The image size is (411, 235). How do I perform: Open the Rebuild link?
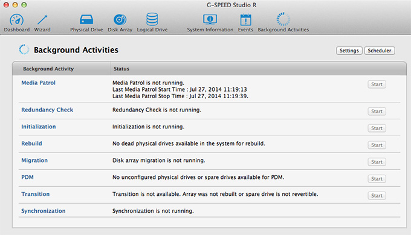[x=31, y=143]
